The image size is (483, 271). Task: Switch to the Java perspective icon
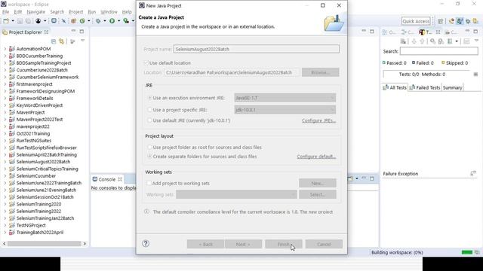(460, 21)
